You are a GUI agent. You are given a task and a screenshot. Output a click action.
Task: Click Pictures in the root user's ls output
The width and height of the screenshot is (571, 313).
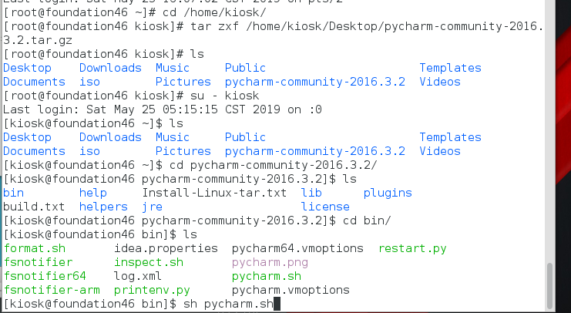(x=183, y=82)
